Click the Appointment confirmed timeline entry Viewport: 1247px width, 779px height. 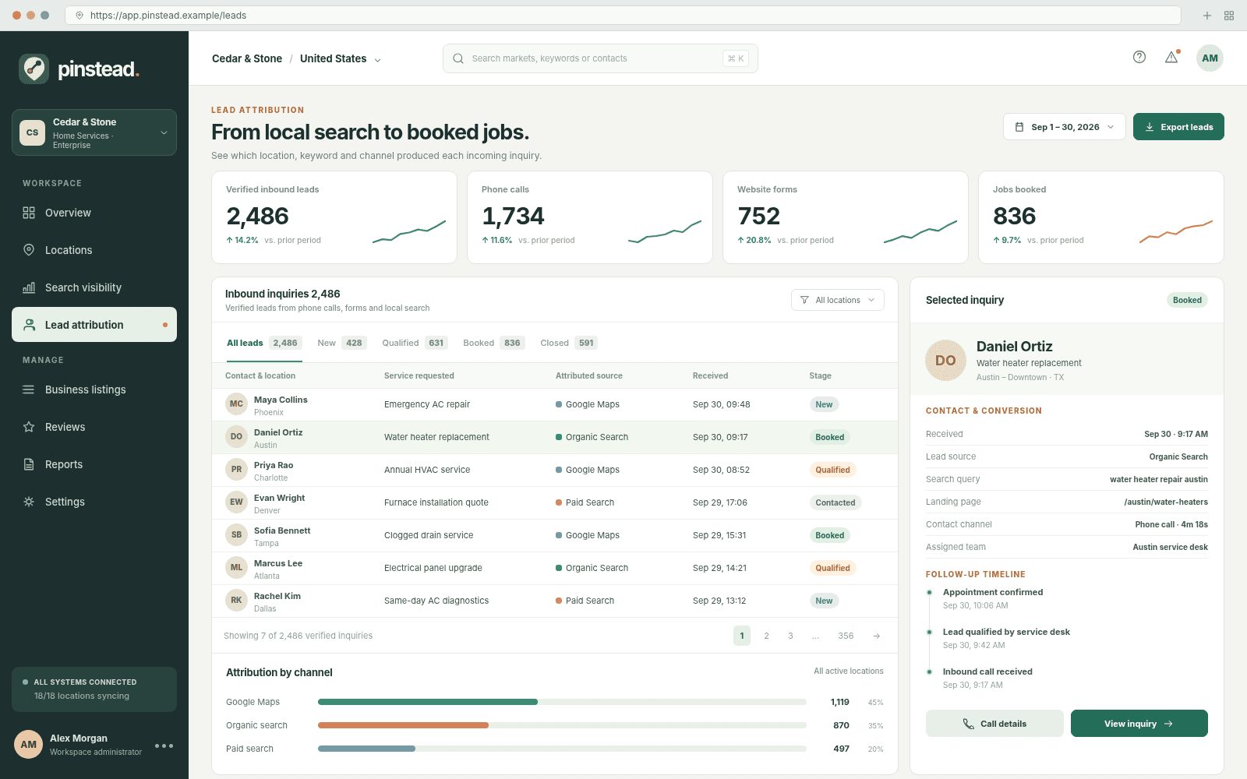click(x=992, y=598)
